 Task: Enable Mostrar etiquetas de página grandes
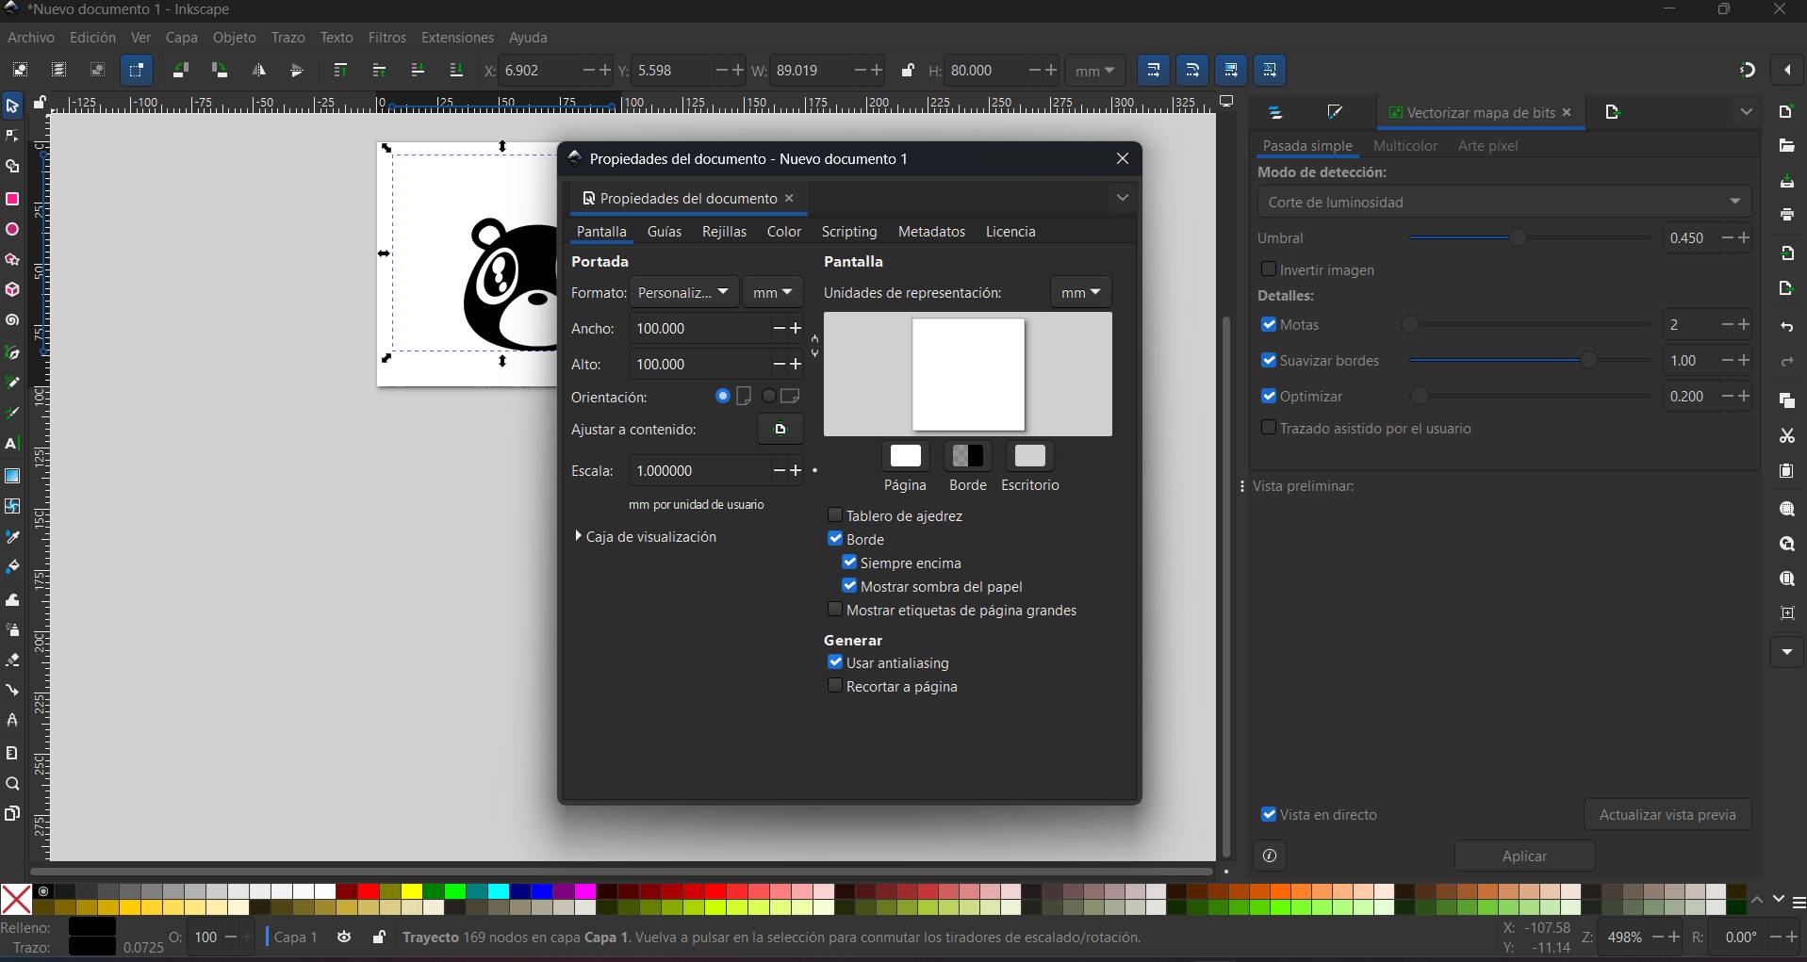(835, 610)
